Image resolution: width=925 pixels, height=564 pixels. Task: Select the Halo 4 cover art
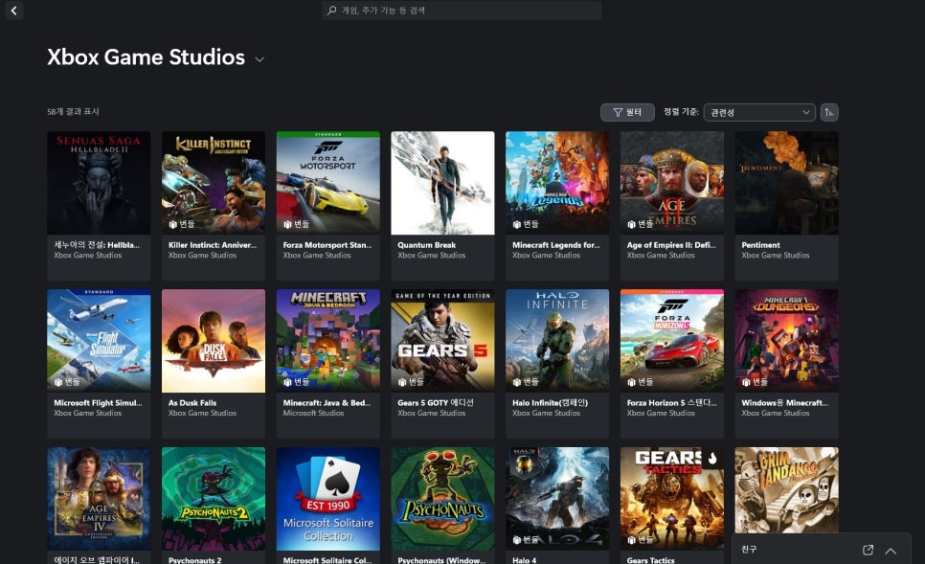[x=557, y=499]
